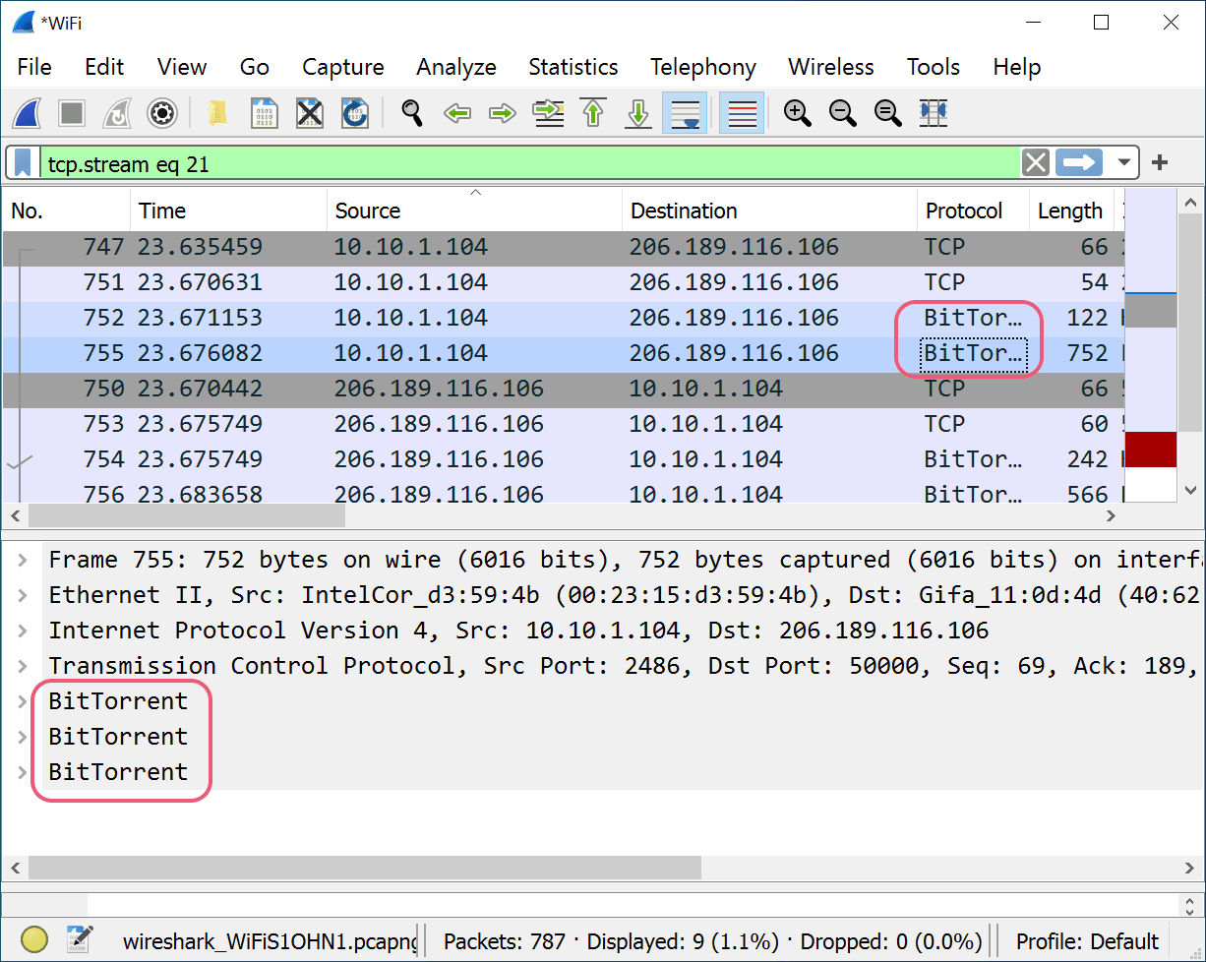The image size is (1206, 962).
Task: Restart the current capture
Action: 116,112
